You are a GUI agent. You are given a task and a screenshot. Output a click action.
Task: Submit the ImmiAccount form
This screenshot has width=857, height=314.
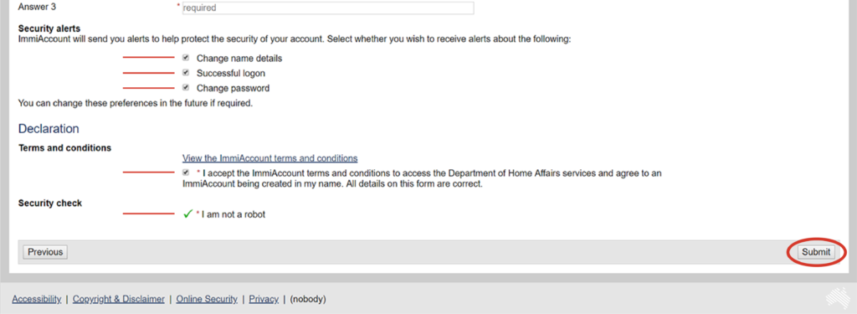816,252
